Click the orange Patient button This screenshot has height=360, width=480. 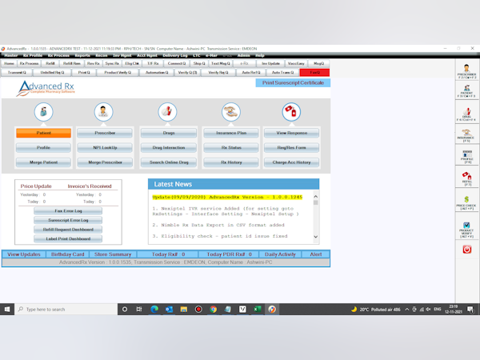43,133
